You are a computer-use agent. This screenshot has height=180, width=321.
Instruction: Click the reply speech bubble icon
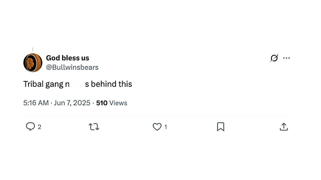[x=30, y=127]
